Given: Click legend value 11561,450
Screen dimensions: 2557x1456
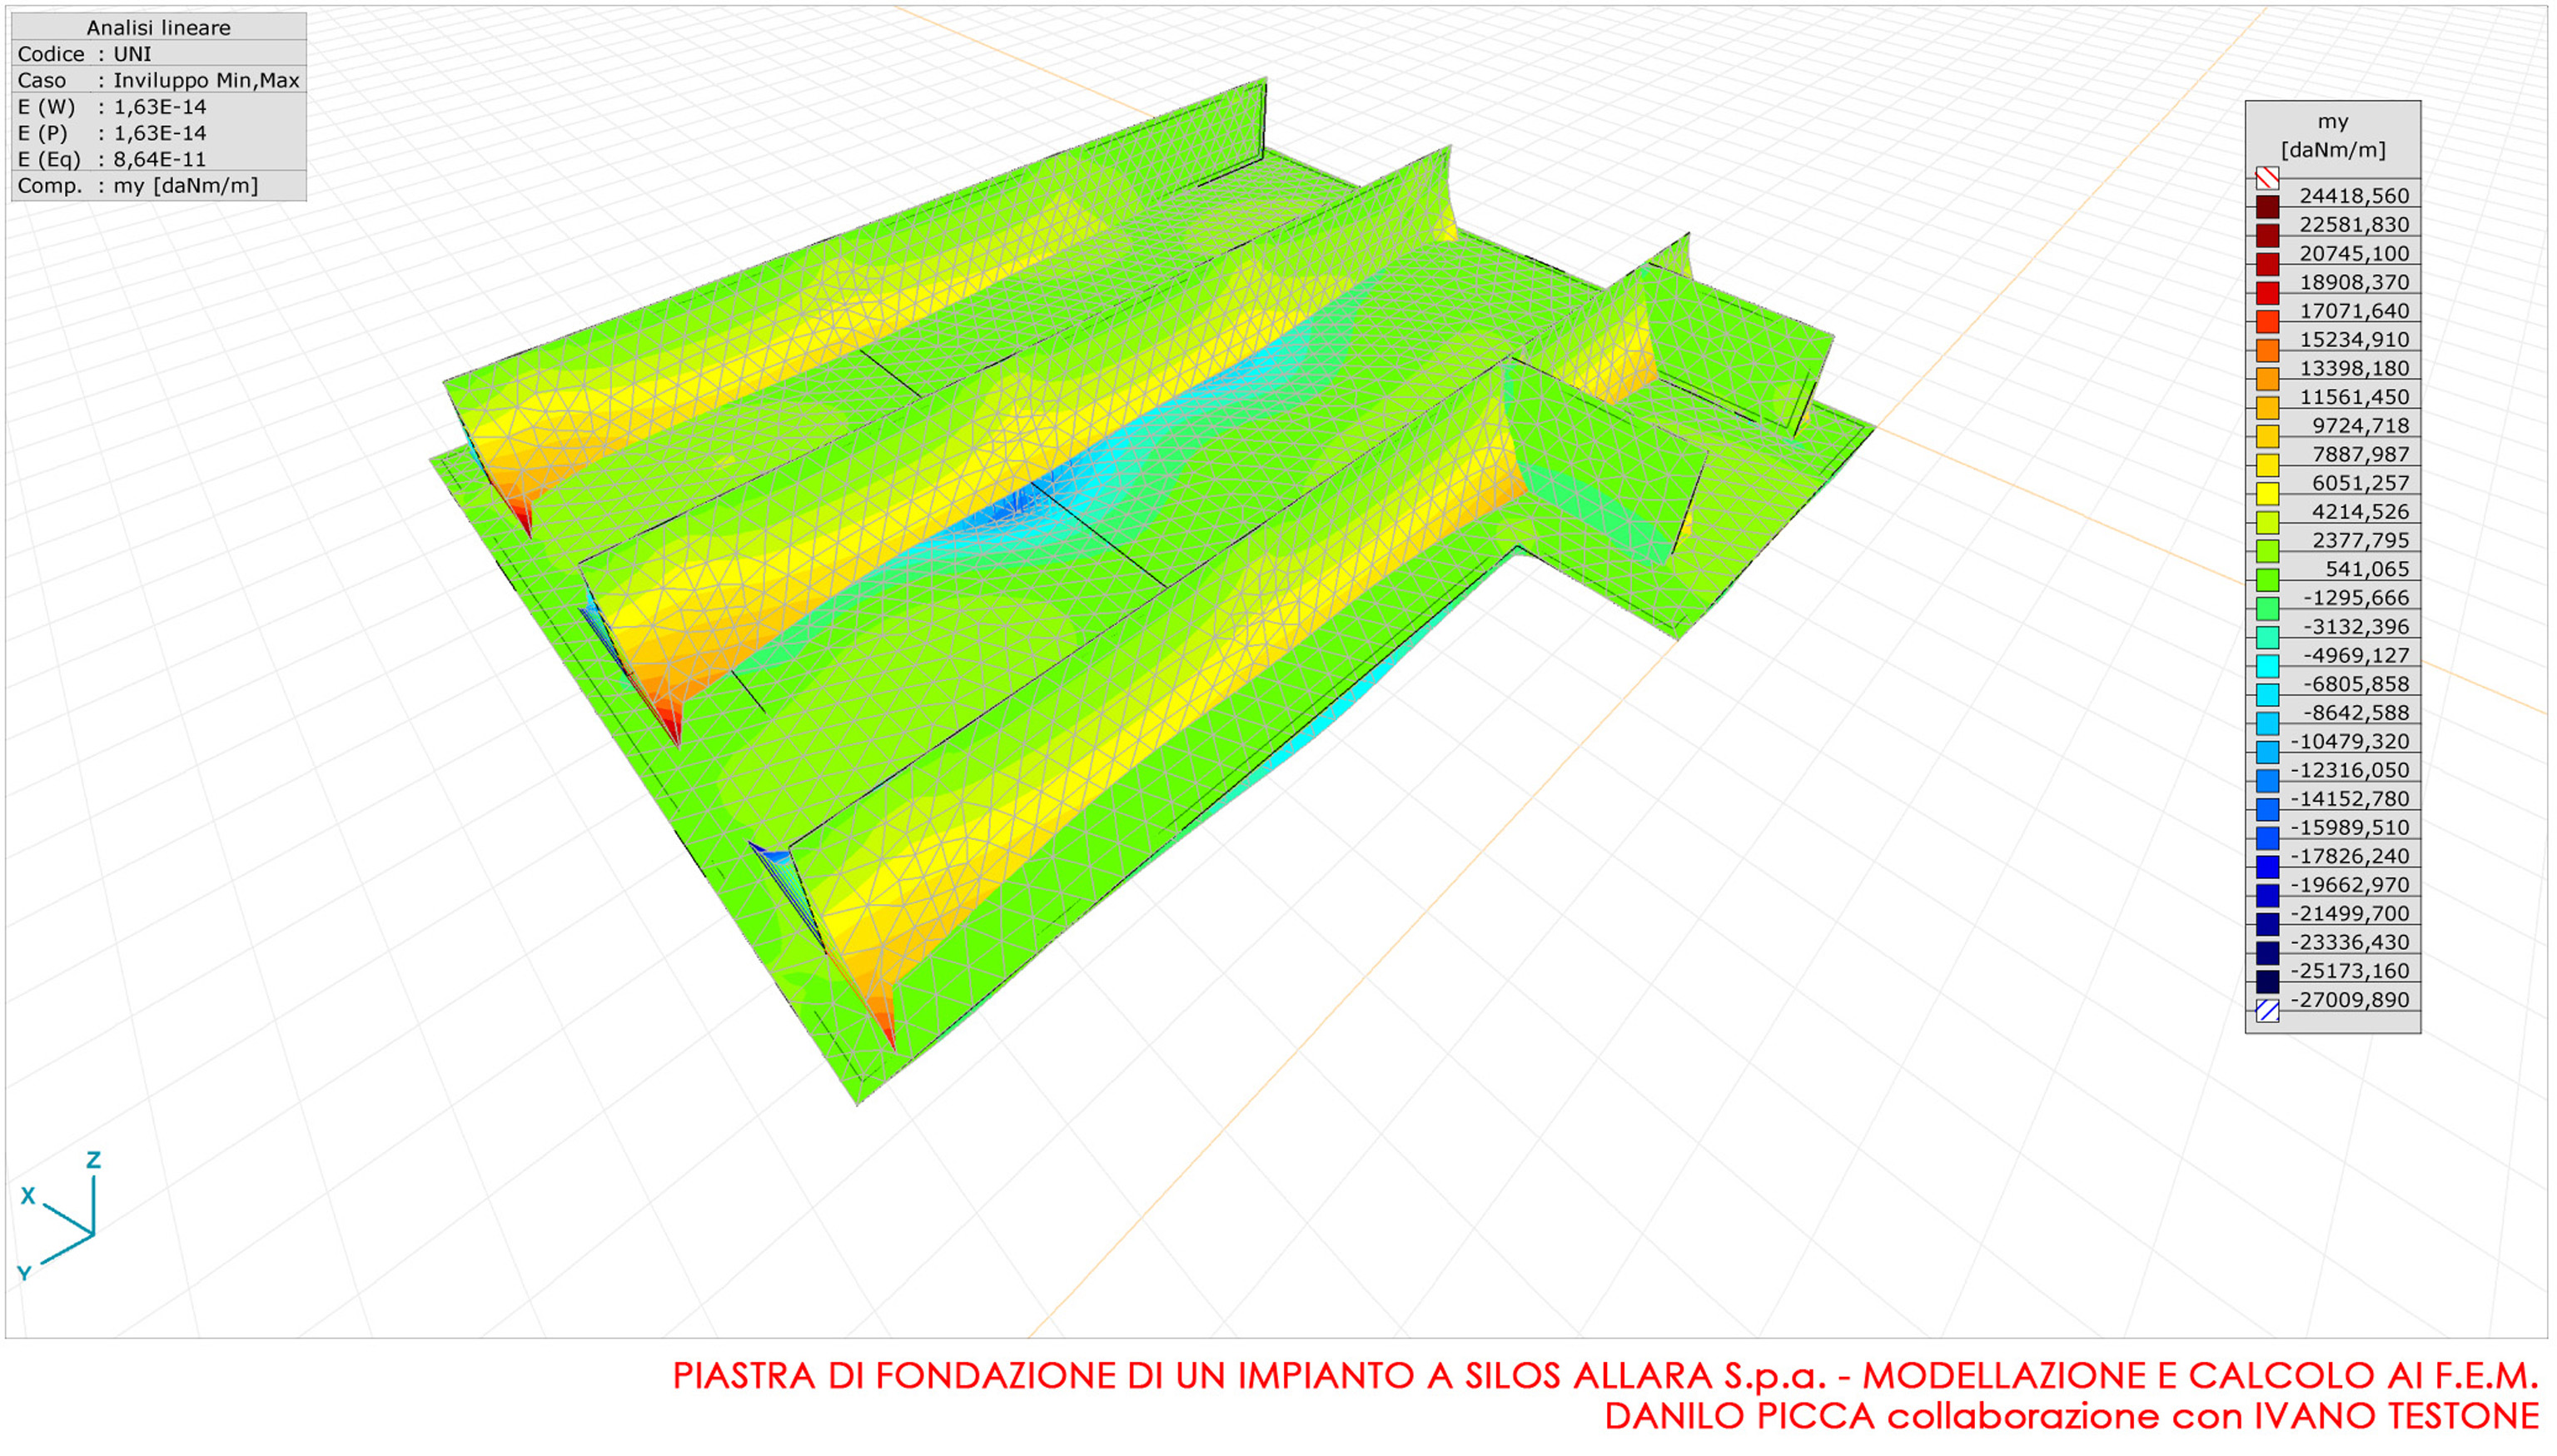Looking at the screenshot, I should (x=2354, y=397).
